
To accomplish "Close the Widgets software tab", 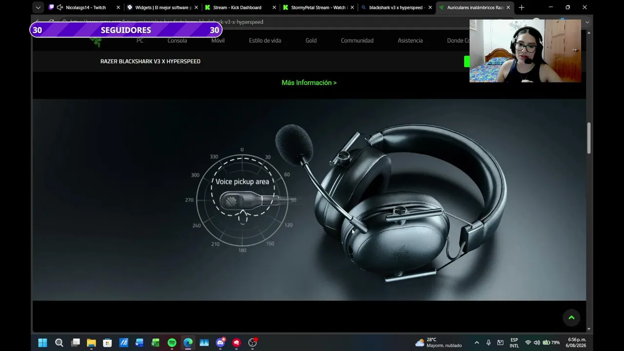I will 196,8.
